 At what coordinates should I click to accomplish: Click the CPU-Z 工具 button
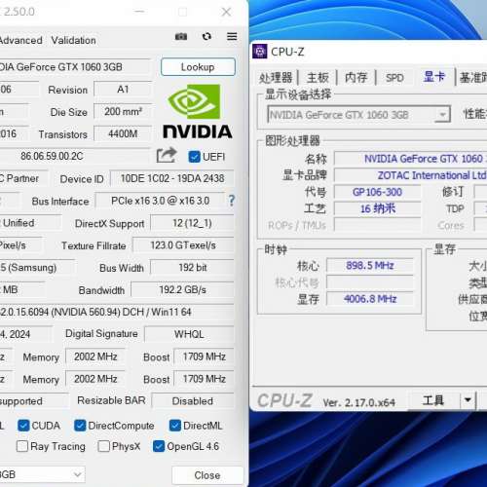pos(433,399)
